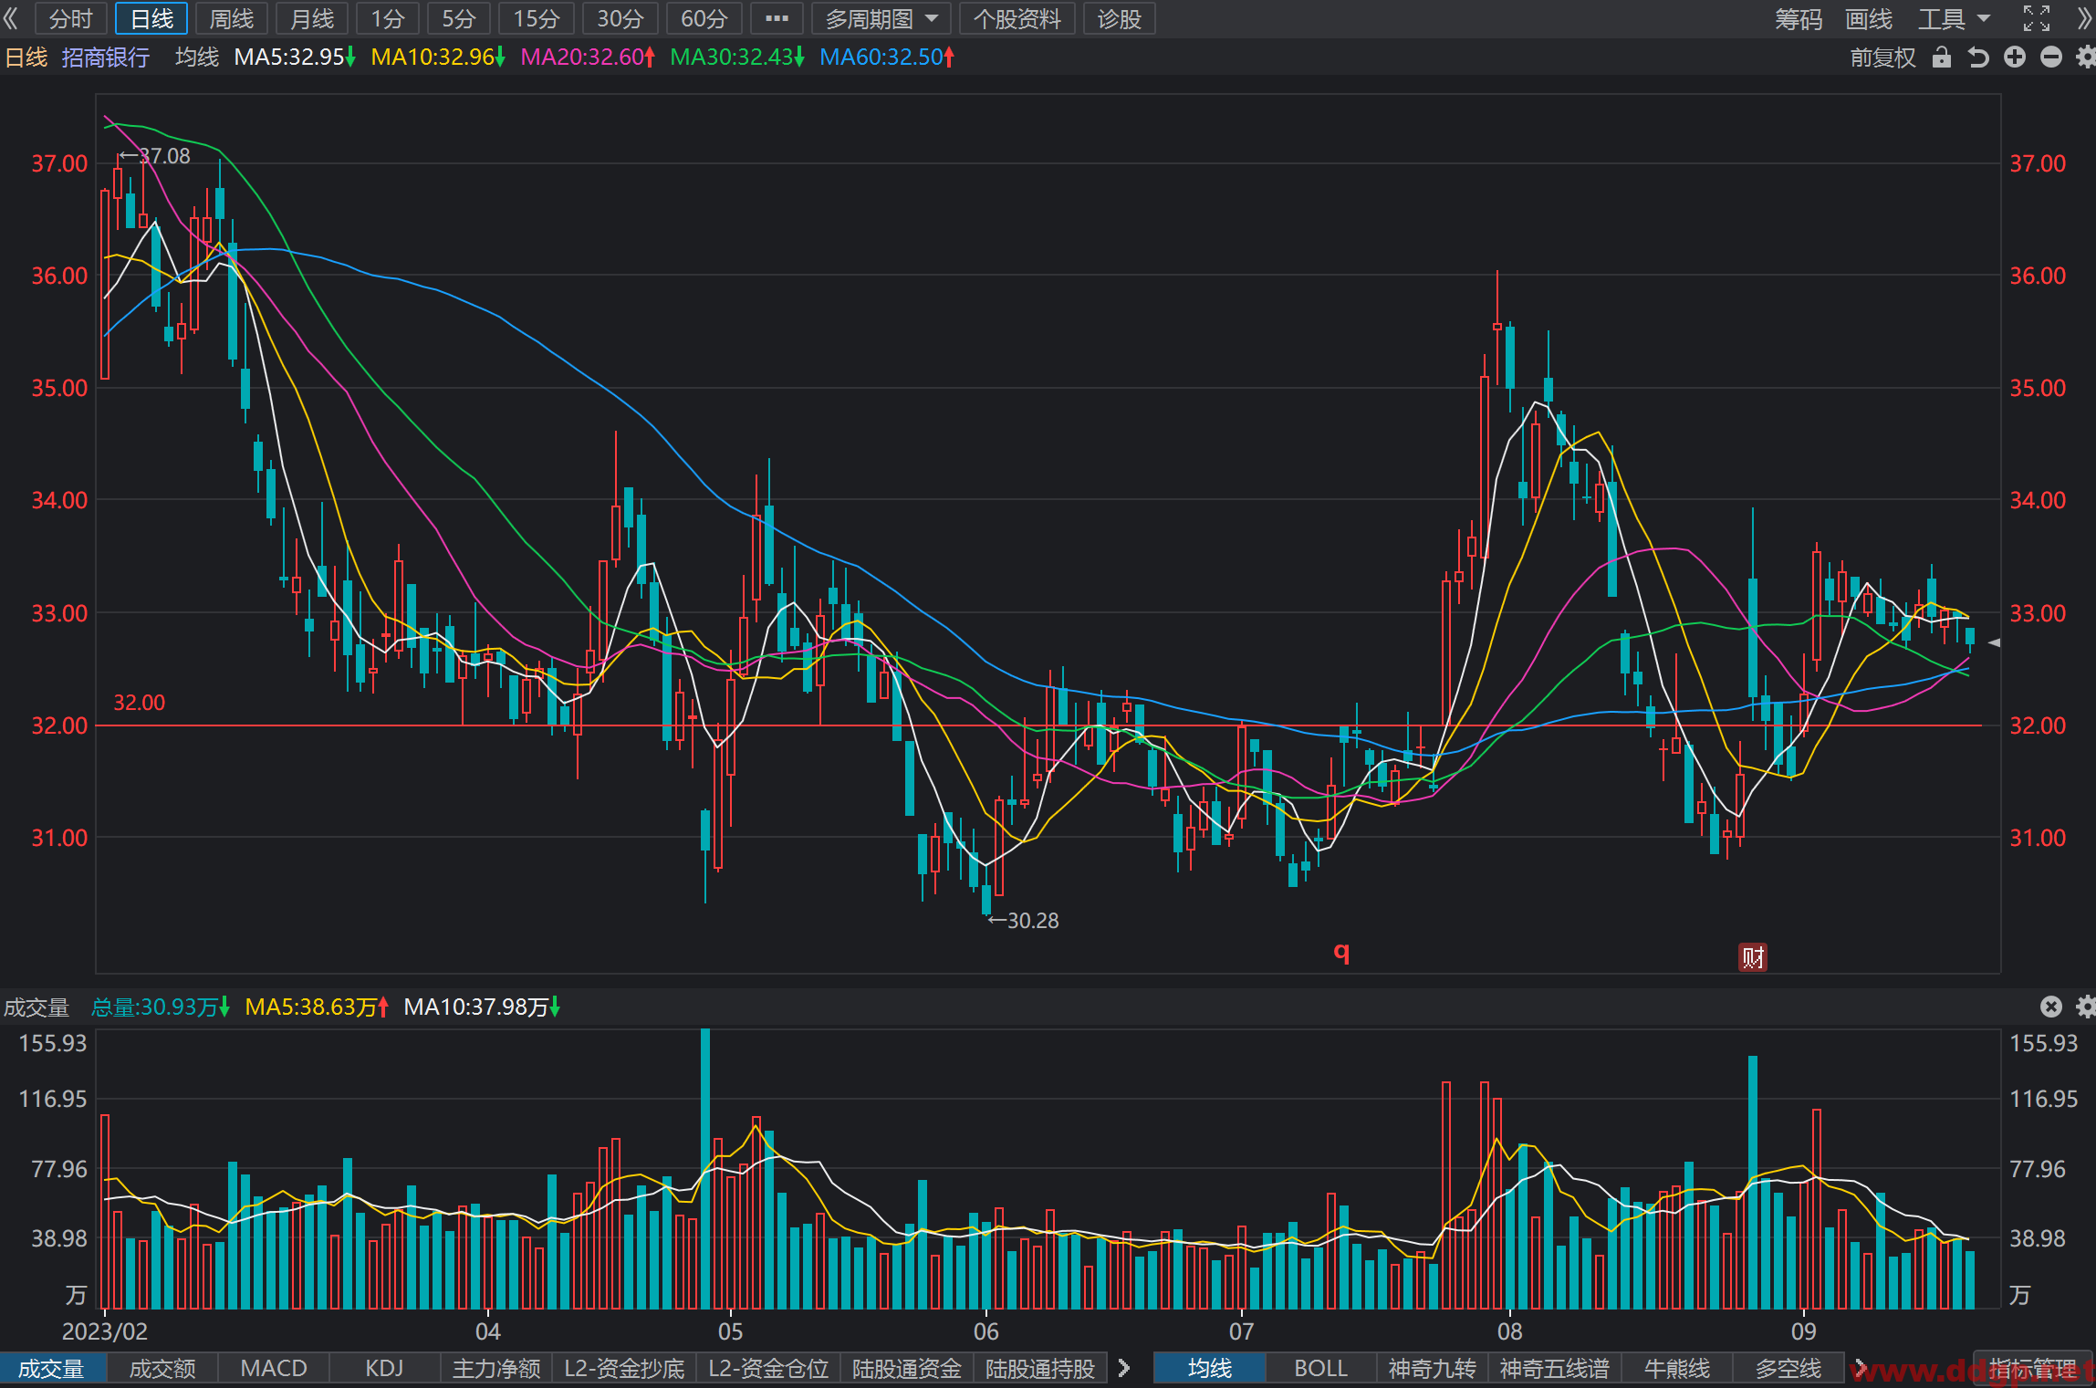The width and height of the screenshot is (2096, 1388).
Task: Click the 财 financial report marker
Action: (x=1753, y=957)
